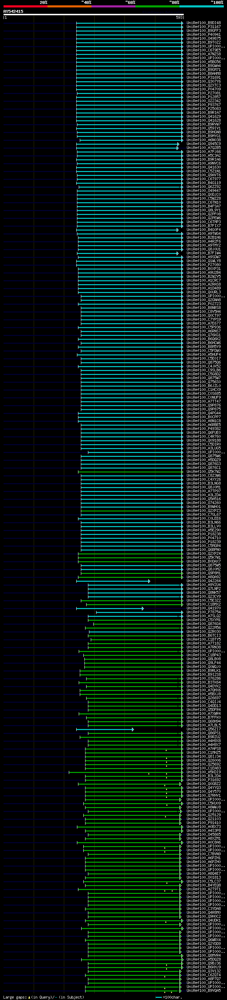Select the UniRef100_P18238 entry
Image resolution: width=227 pixels, height=1000 pixels.
point(204,534)
